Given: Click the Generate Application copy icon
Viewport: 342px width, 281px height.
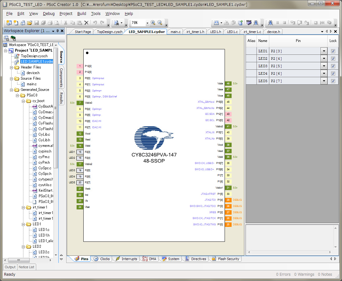Looking at the screenshot, I should click(x=240, y=23).
